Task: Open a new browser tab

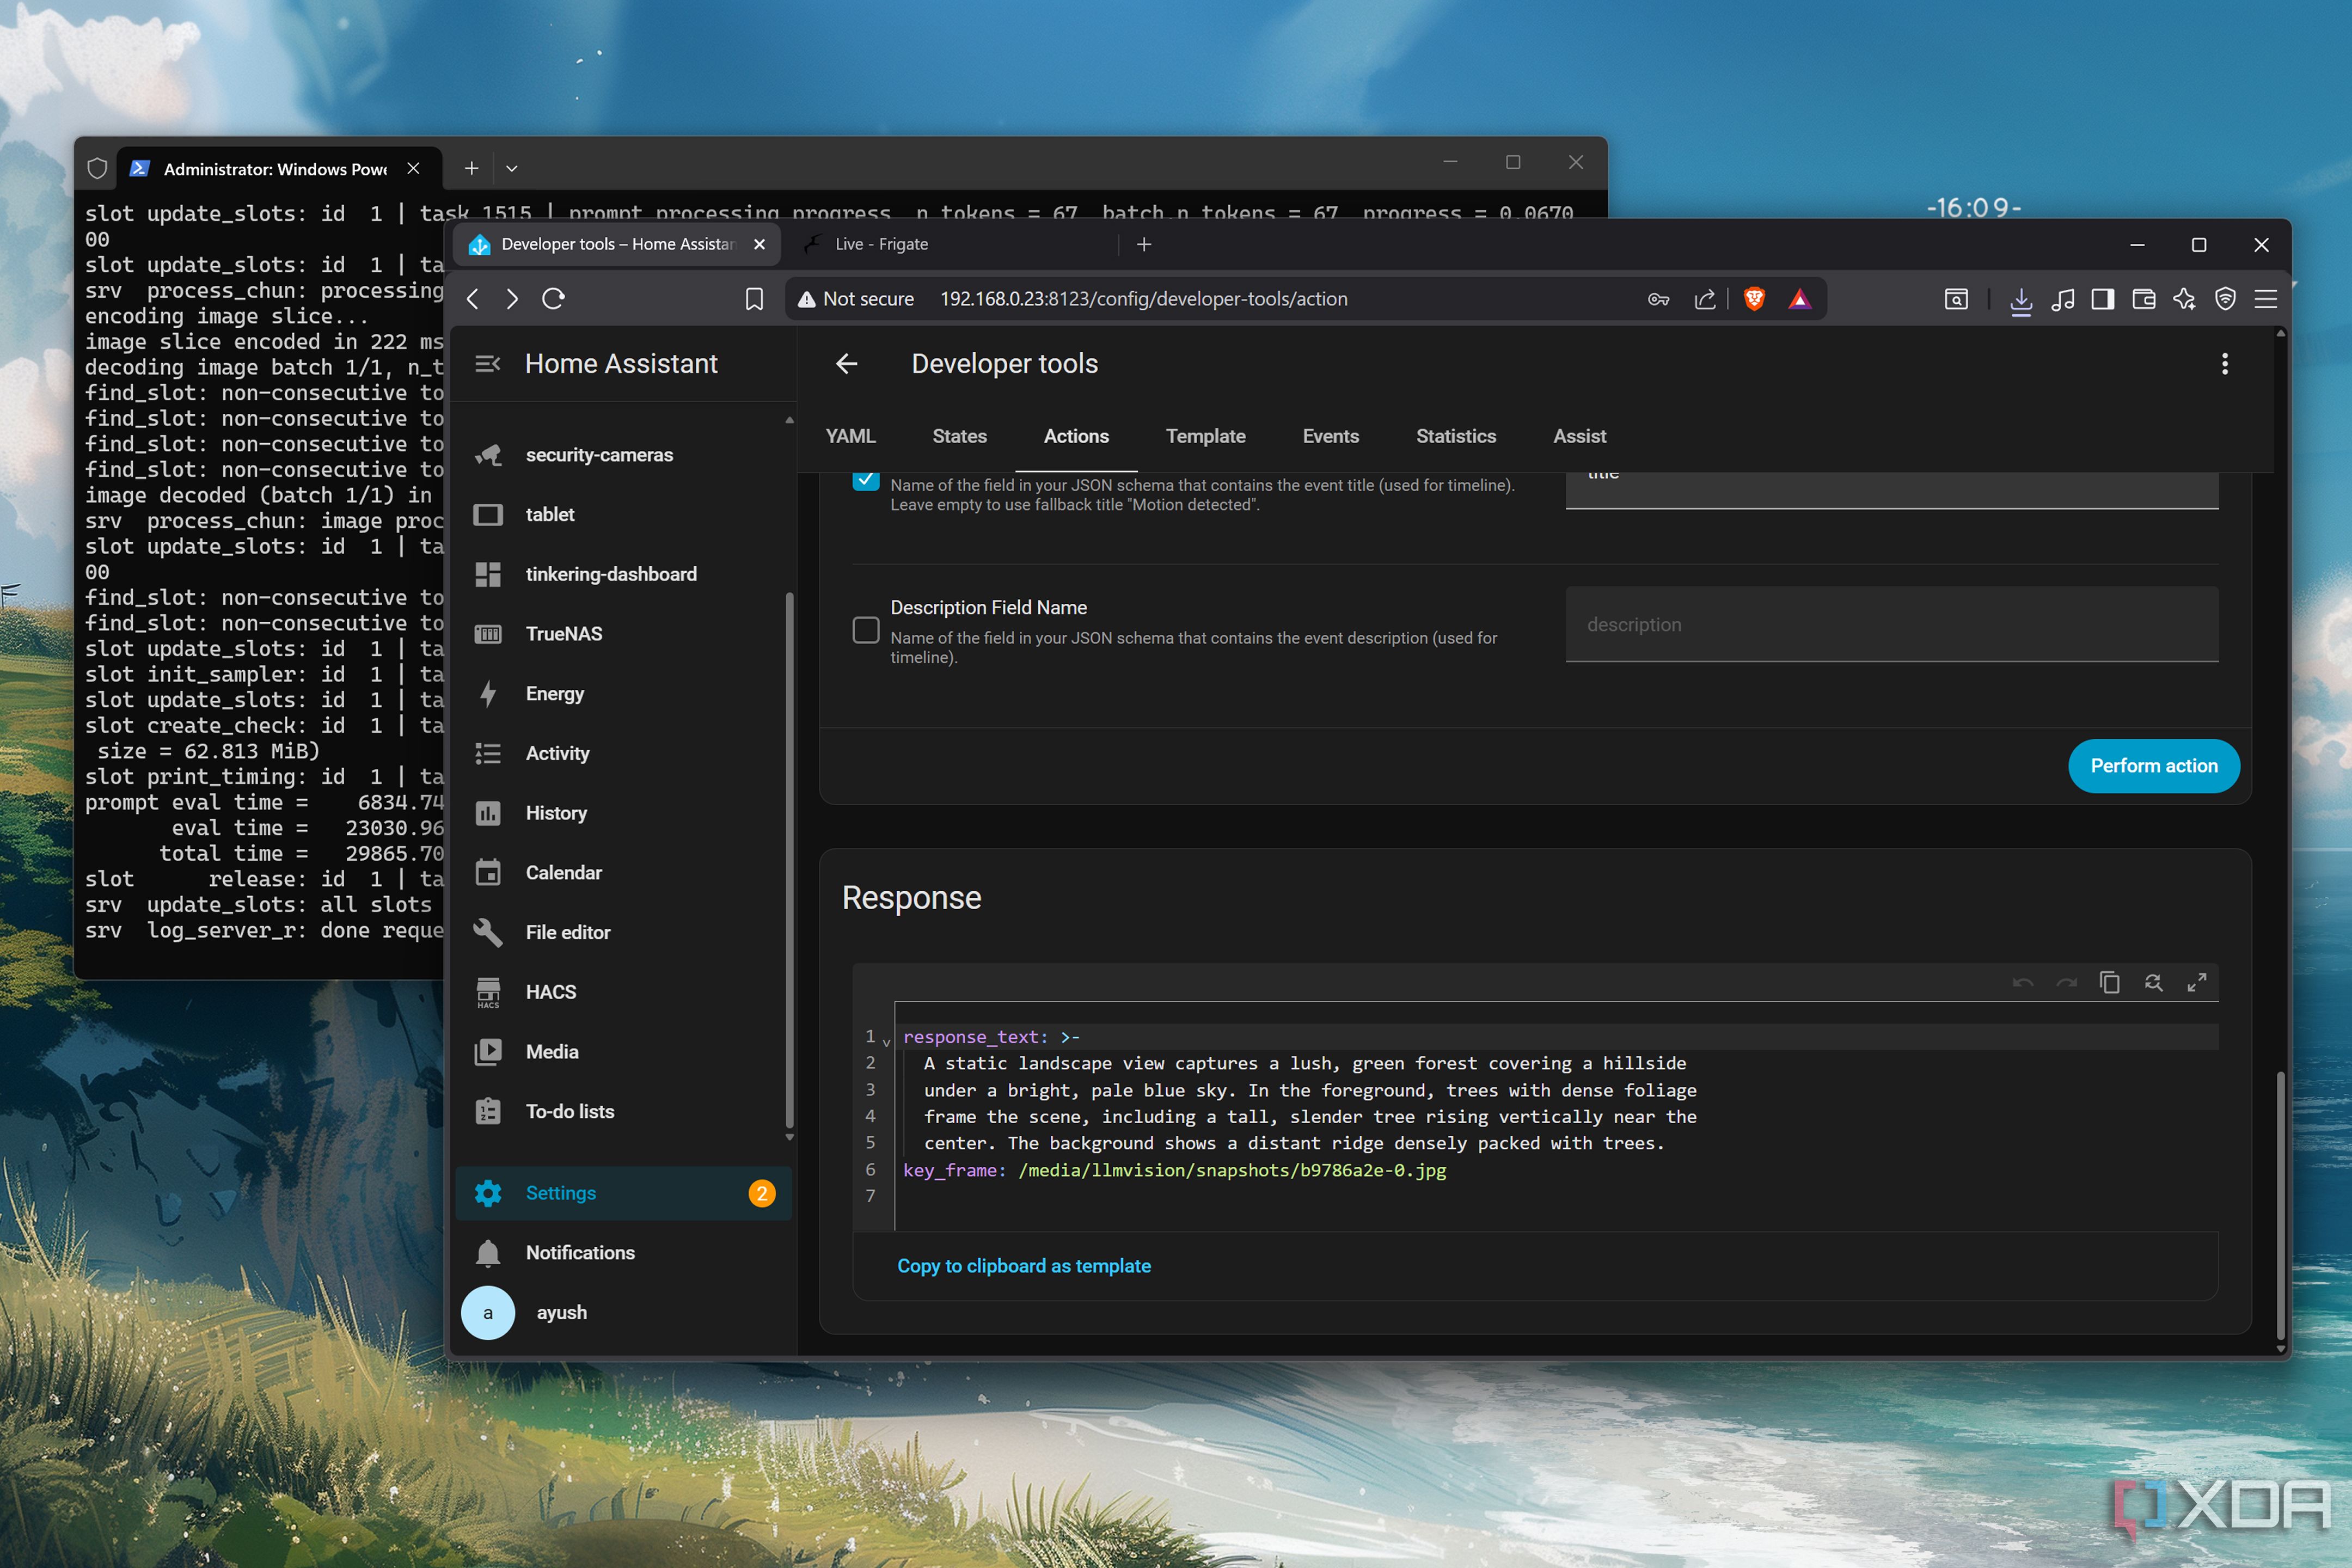Action: click(x=1144, y=244)
